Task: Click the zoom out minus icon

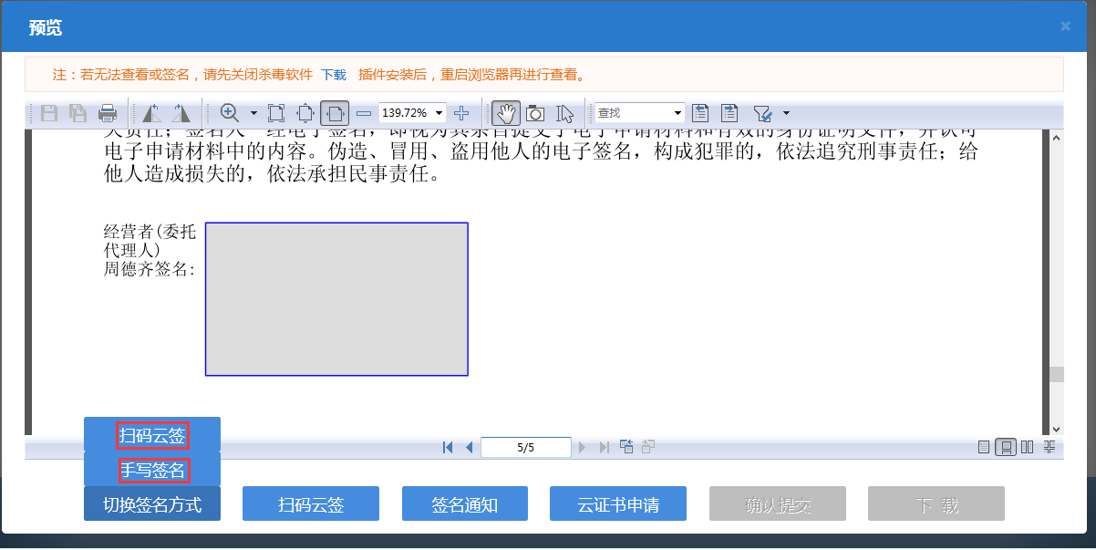Action: click(x=363, y=113)
